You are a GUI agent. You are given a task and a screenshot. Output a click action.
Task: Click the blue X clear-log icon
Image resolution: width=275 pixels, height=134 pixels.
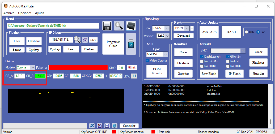coord(92,126)
